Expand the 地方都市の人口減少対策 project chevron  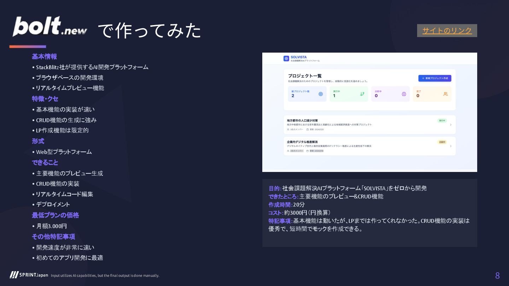[451, 125]
